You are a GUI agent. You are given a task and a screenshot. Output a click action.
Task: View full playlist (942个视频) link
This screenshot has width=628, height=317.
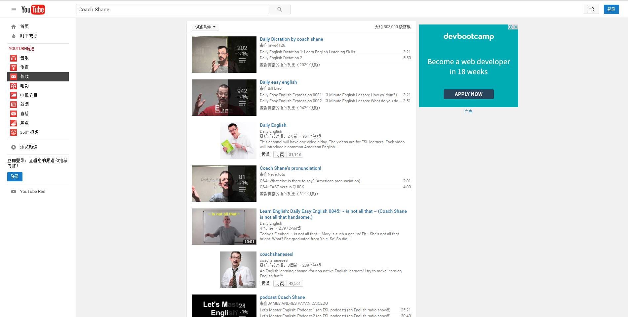(291, 108)
